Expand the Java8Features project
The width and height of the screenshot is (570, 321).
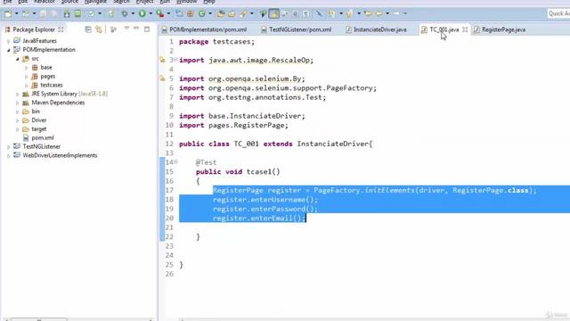coord(8,41)
